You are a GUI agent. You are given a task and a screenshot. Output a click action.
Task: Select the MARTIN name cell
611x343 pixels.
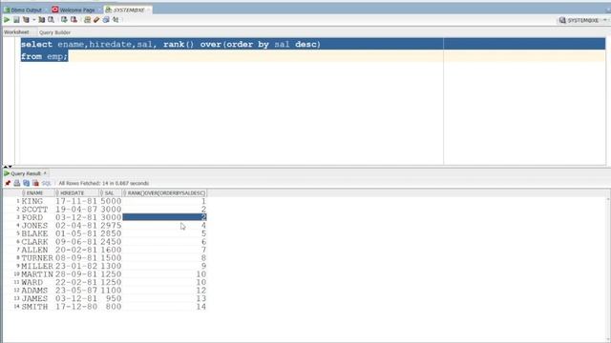click(37, 274)
